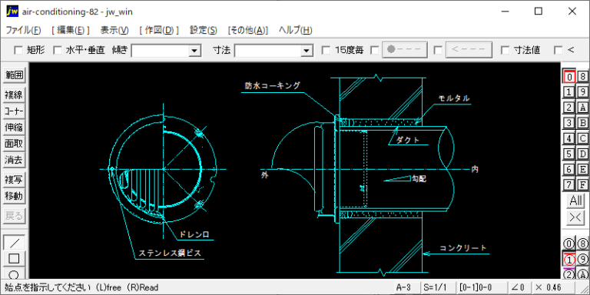The width and height of the screenshot is (590, 295).
Task: Select the line drawing tool
Action: point(15,243)
